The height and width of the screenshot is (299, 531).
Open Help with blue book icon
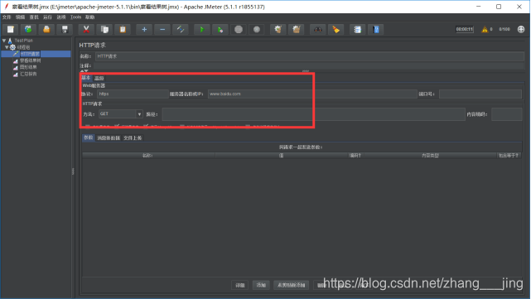(376, 30)
